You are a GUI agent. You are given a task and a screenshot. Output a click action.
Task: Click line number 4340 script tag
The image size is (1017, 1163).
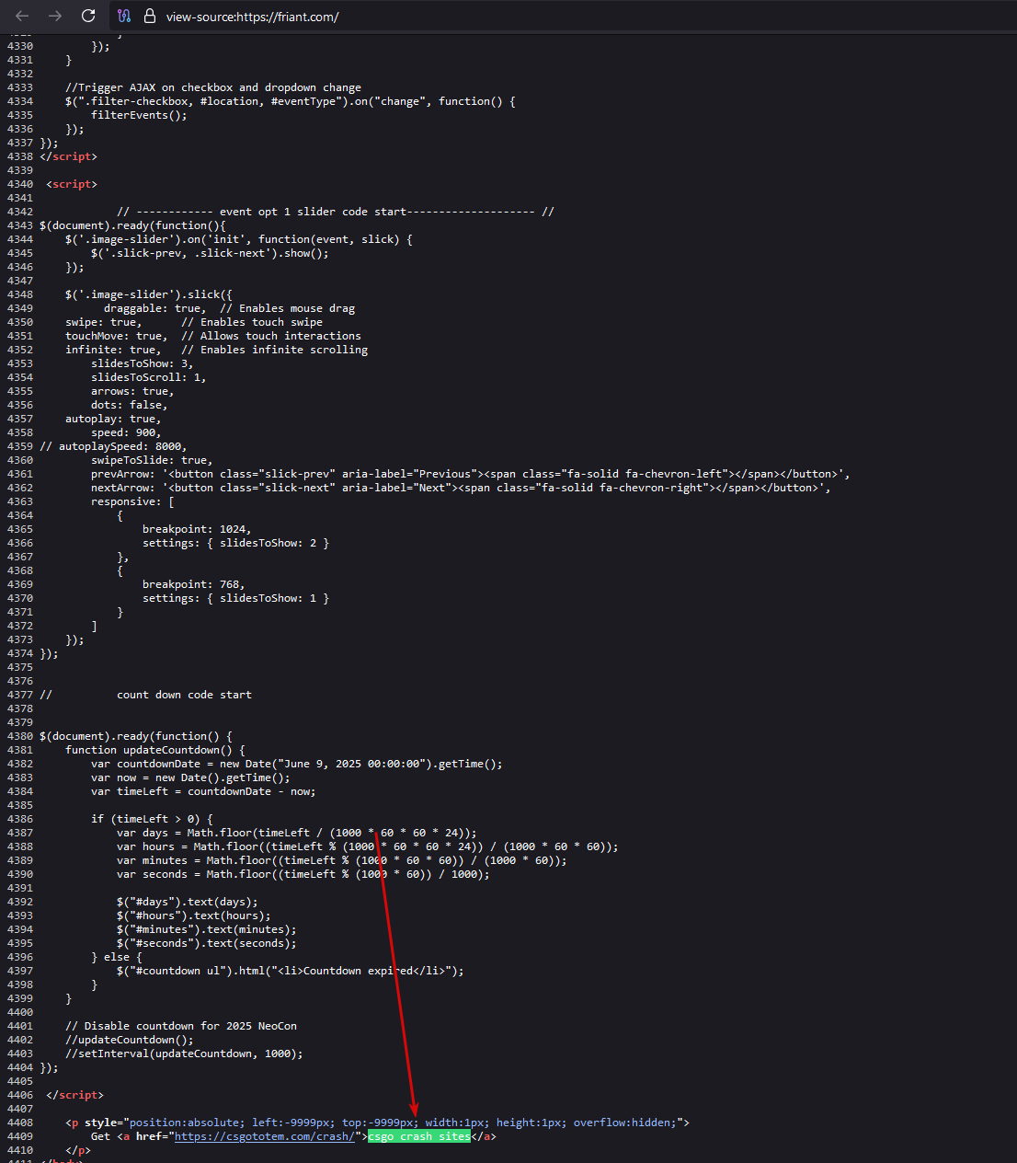(19, 184)
